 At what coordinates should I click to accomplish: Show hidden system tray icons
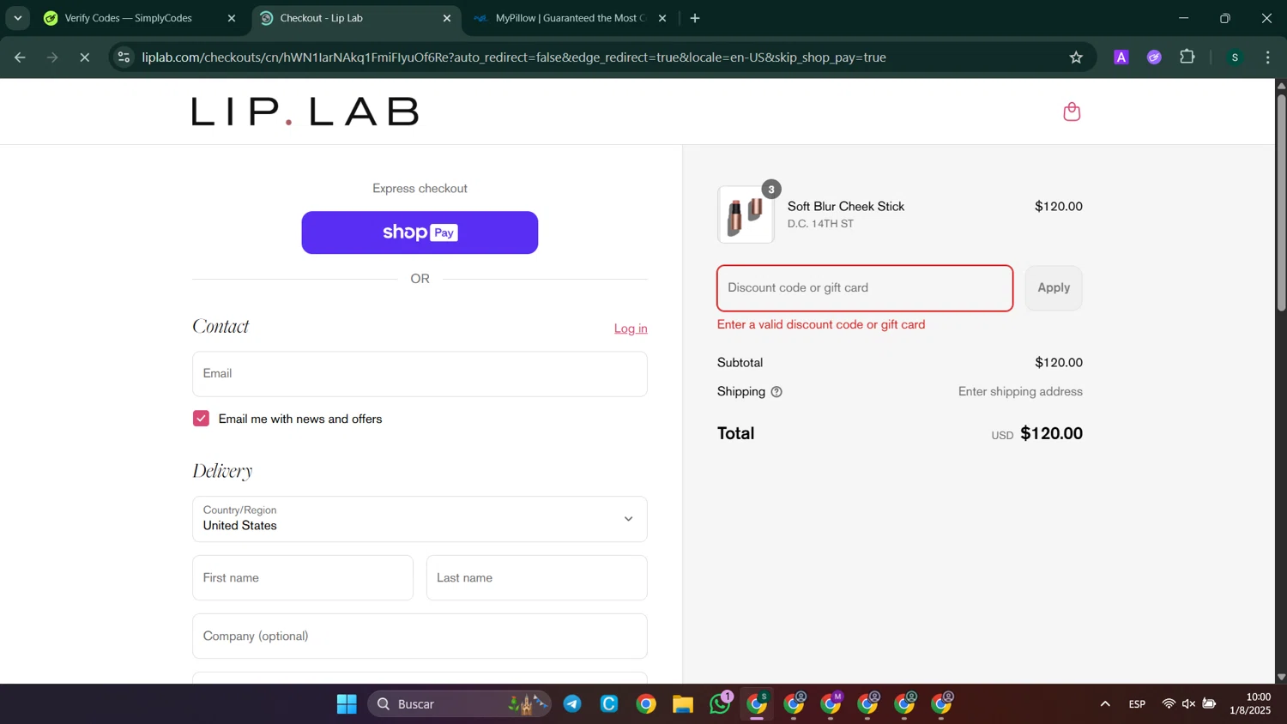(1105, 704)
